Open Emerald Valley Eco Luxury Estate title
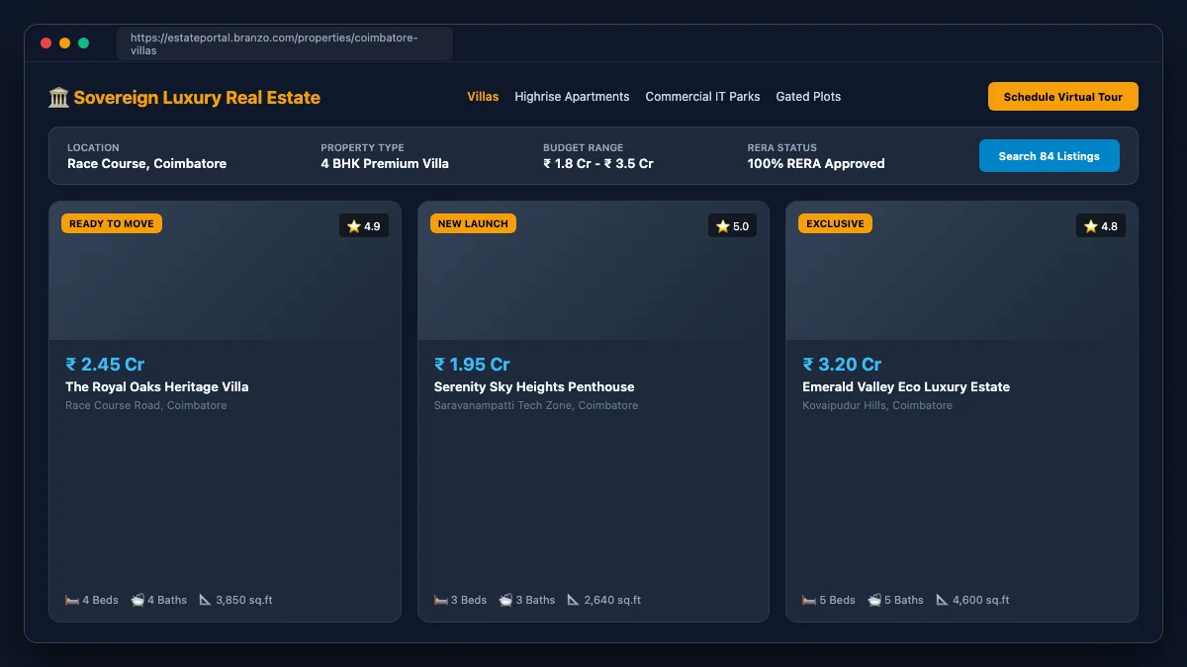Image resolution: width=1187 pixels, height=667 pixels. click(906, 386)
